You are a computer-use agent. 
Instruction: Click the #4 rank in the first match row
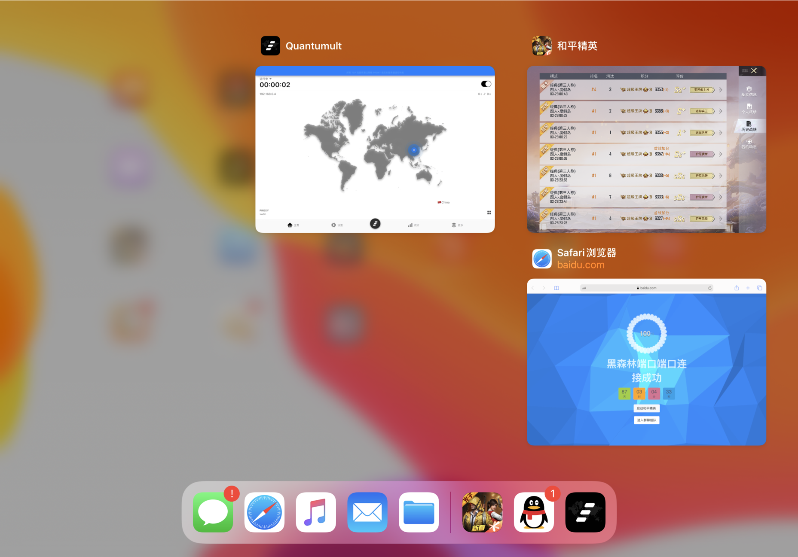[594, 90]
